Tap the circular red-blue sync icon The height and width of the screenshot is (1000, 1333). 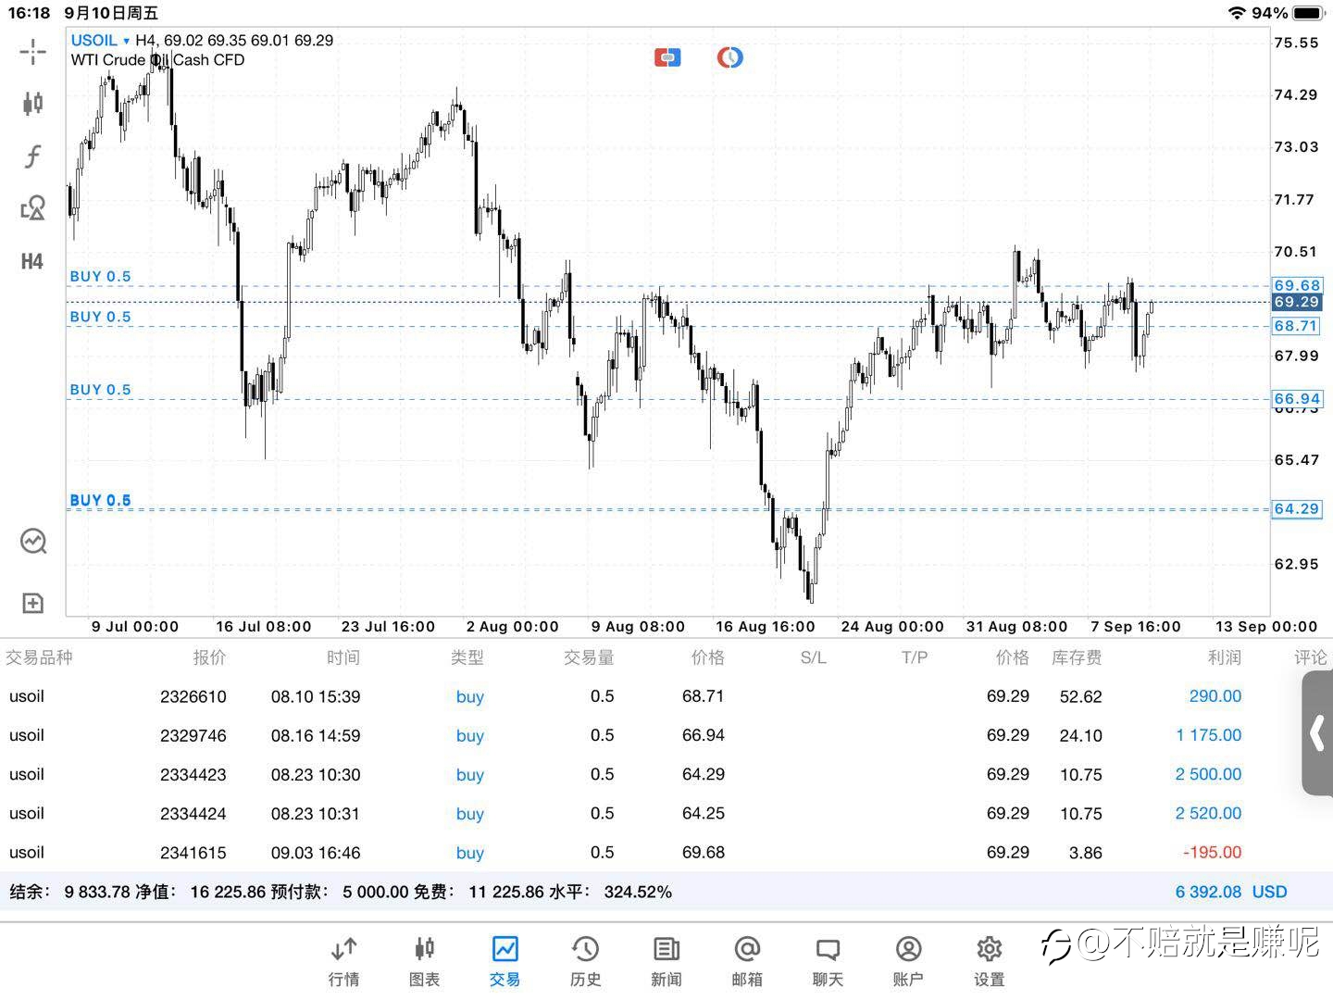pyautogui.click(x=730, y=57)
